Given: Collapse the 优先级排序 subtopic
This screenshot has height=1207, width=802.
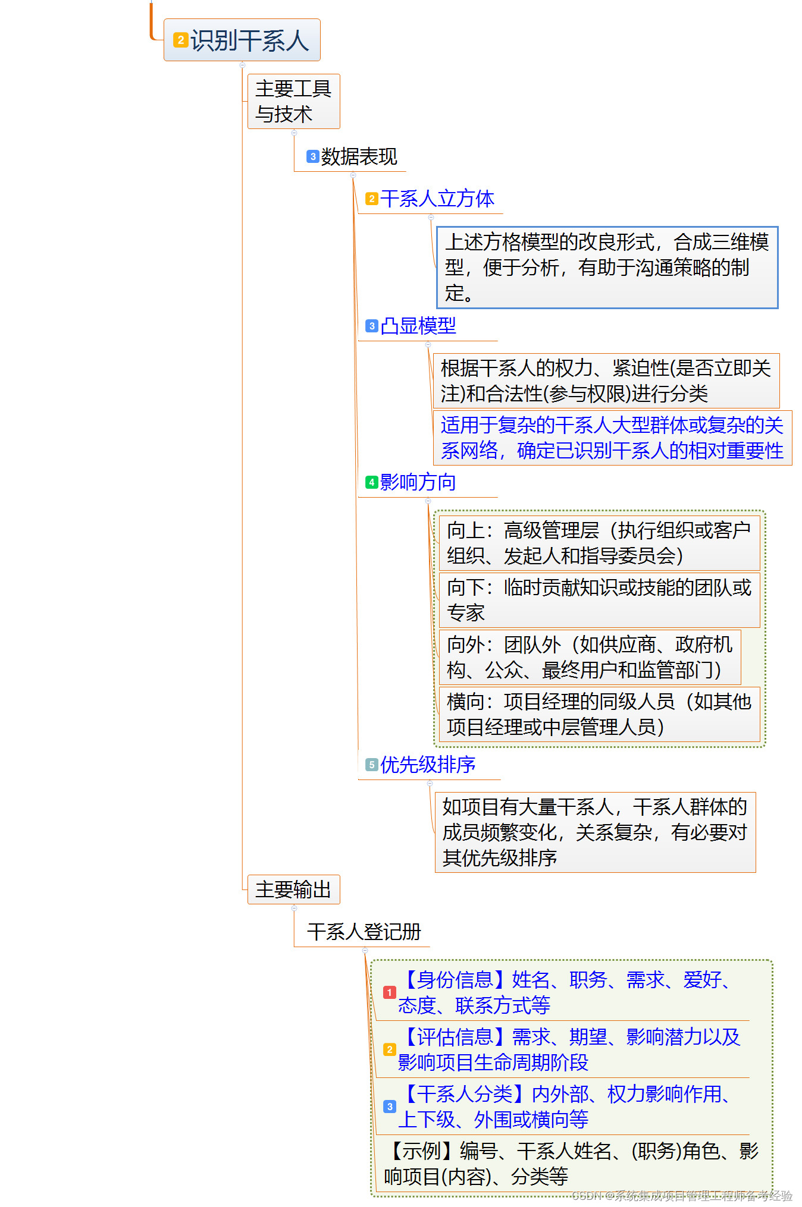Looking at the screenshot, I should (430, 784).
